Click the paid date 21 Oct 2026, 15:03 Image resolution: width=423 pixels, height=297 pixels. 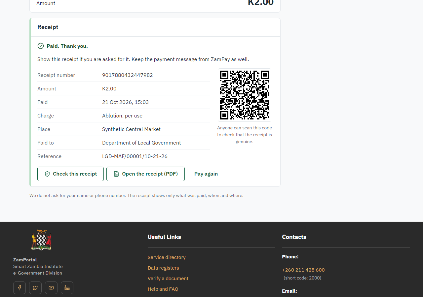[125, 102]
